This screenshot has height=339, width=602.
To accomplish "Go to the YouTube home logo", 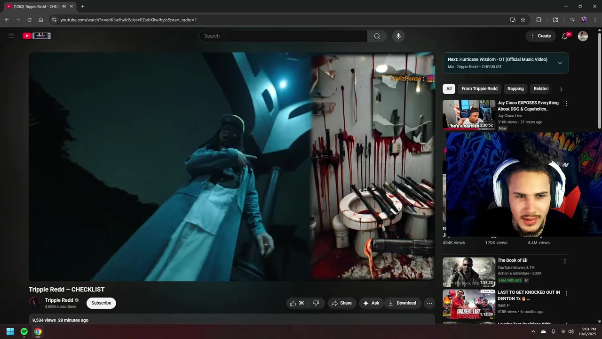I will [37, 36].
